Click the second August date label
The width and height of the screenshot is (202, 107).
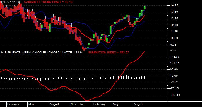(x=139, y=104)
